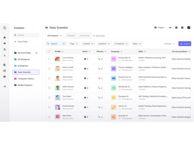Change language via English selector
This screenshot has width=194, height=145.
159,27
